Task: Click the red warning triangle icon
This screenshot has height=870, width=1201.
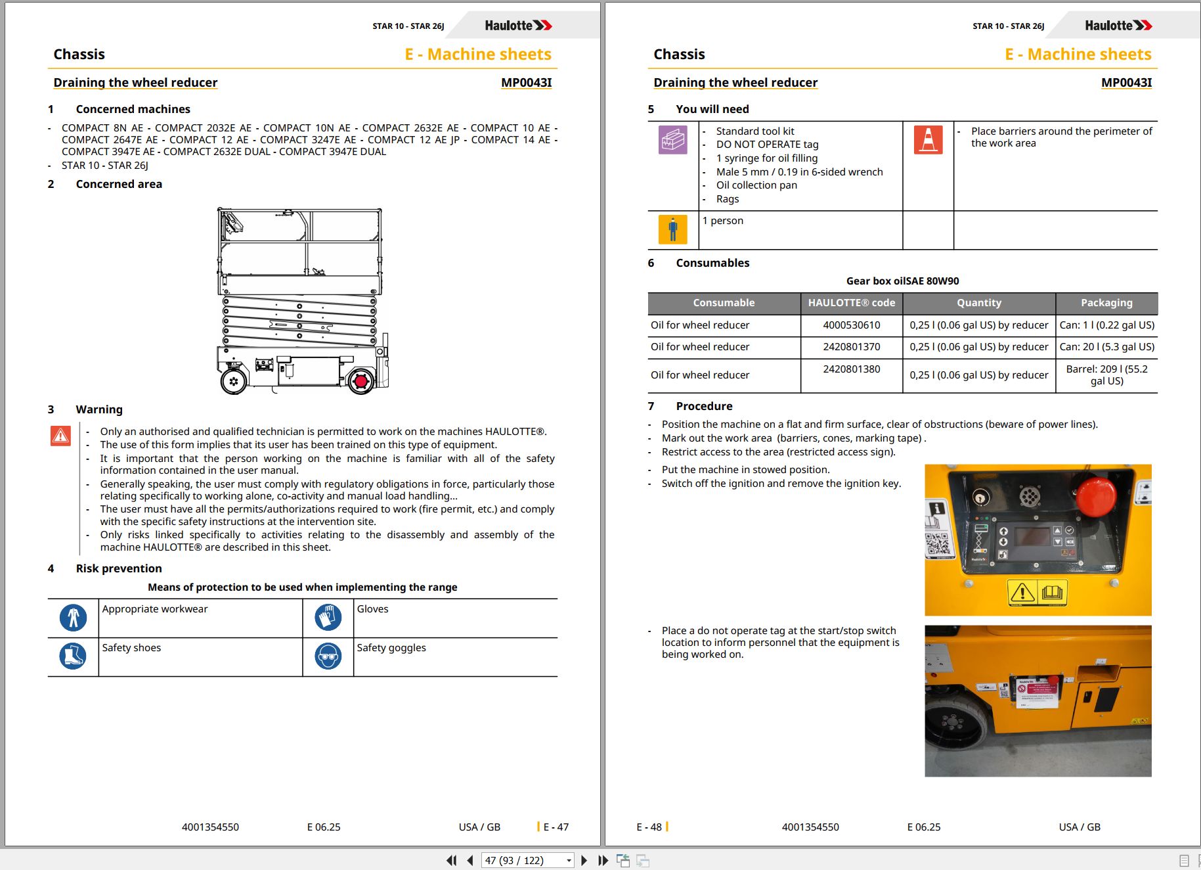Action: tap(60, 436)
